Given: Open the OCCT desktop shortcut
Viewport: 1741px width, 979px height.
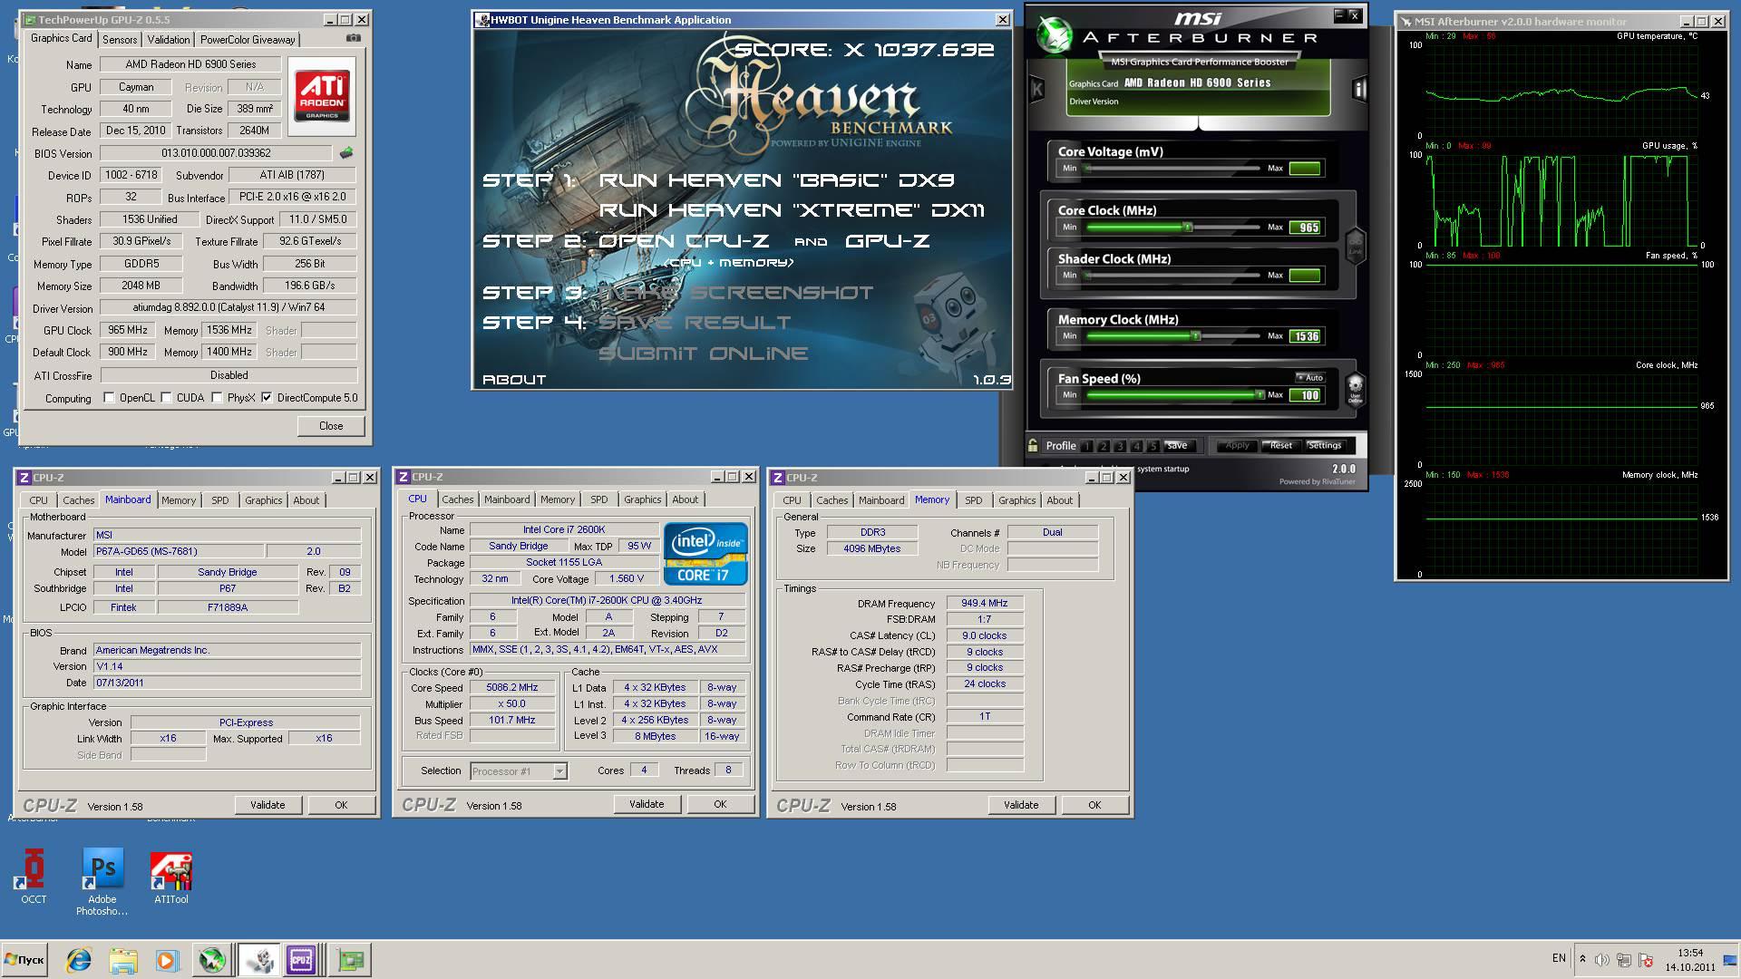Looking at the screenshot, I should coord(34,877).
